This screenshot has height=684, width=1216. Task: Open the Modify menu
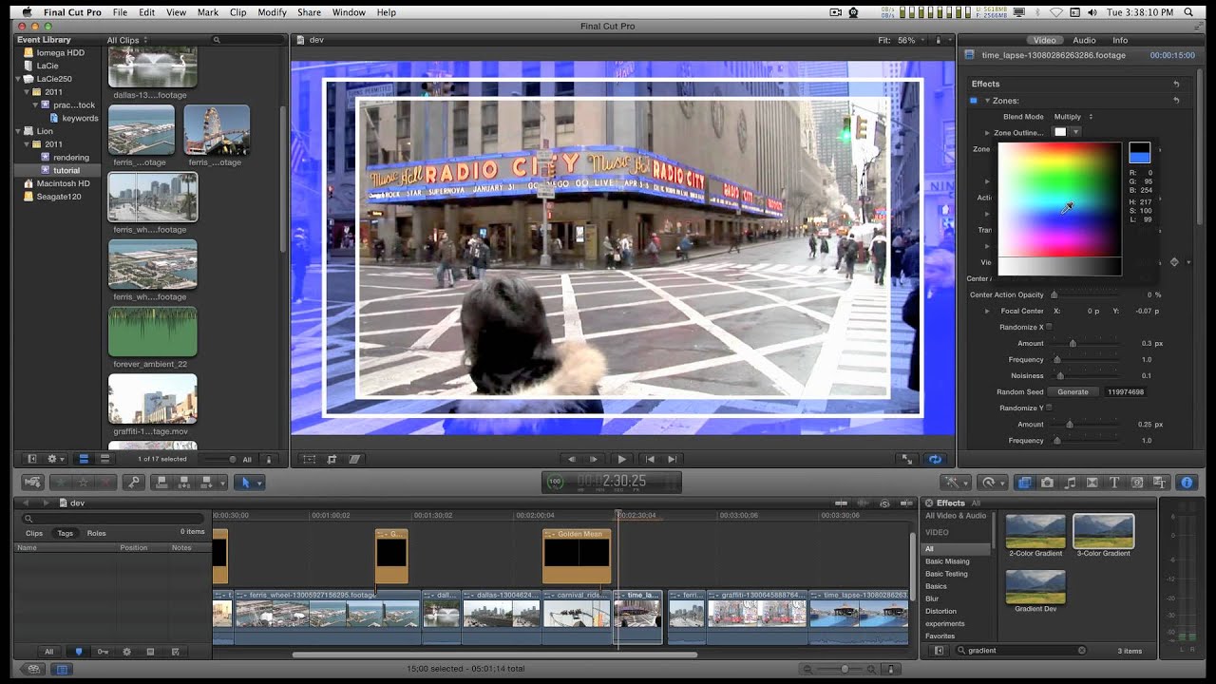(272, 12)
